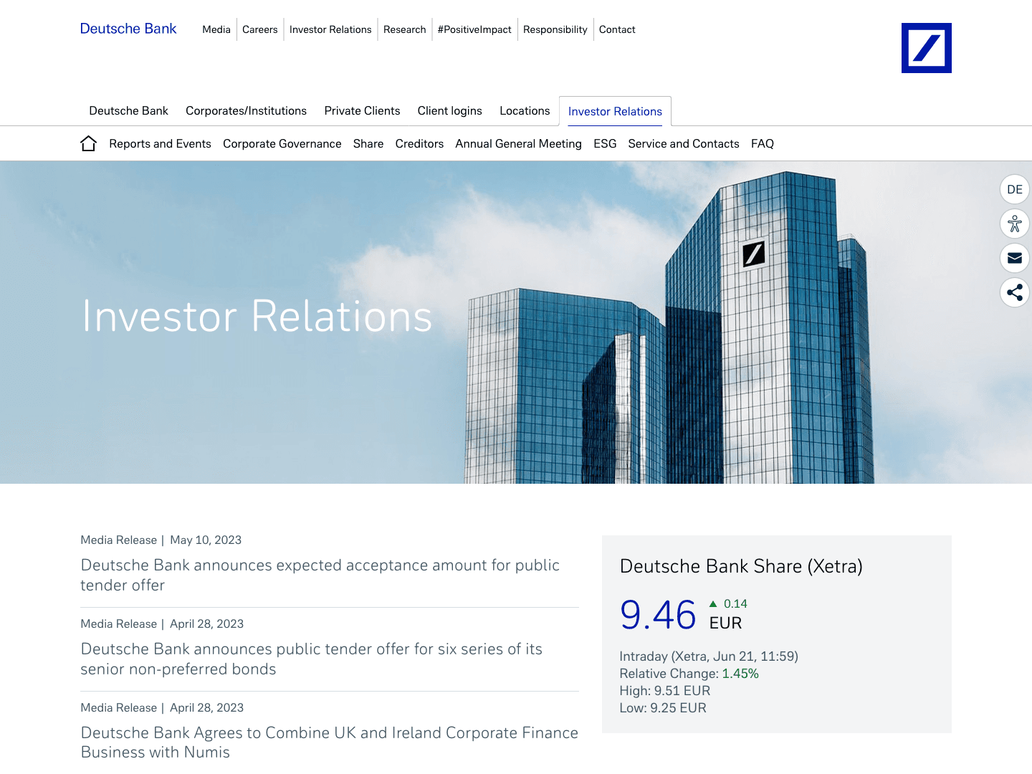
Task: Open the public tender offer media release
Action: (320, 575)
